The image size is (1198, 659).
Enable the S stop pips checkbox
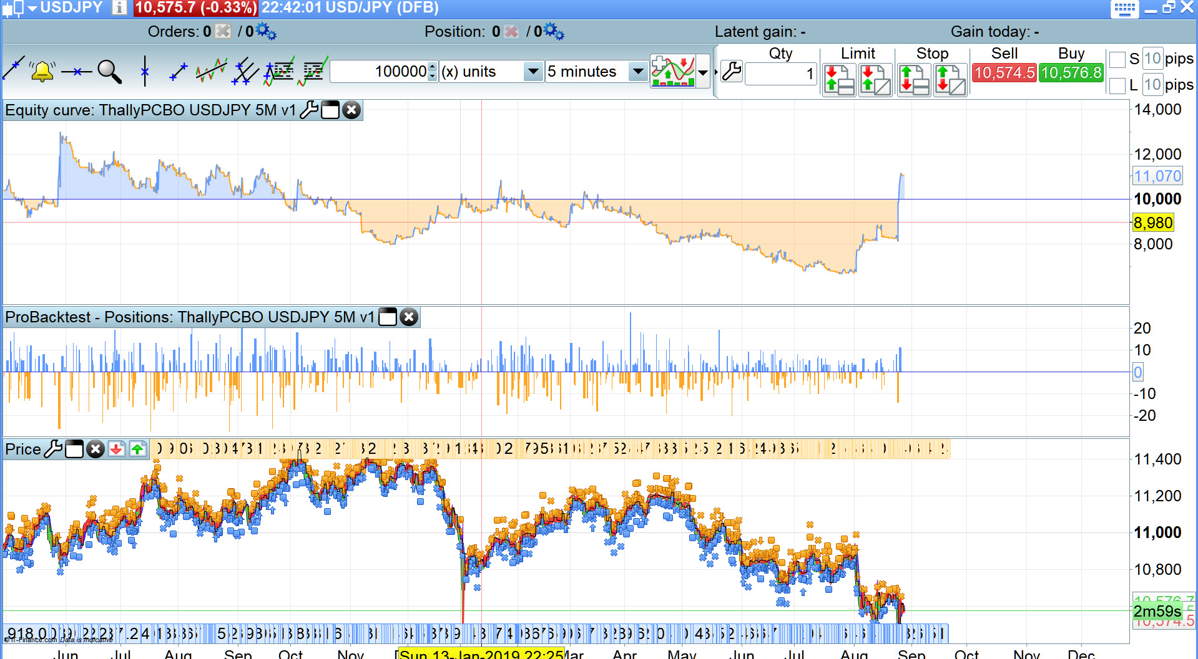(1117, 59)
